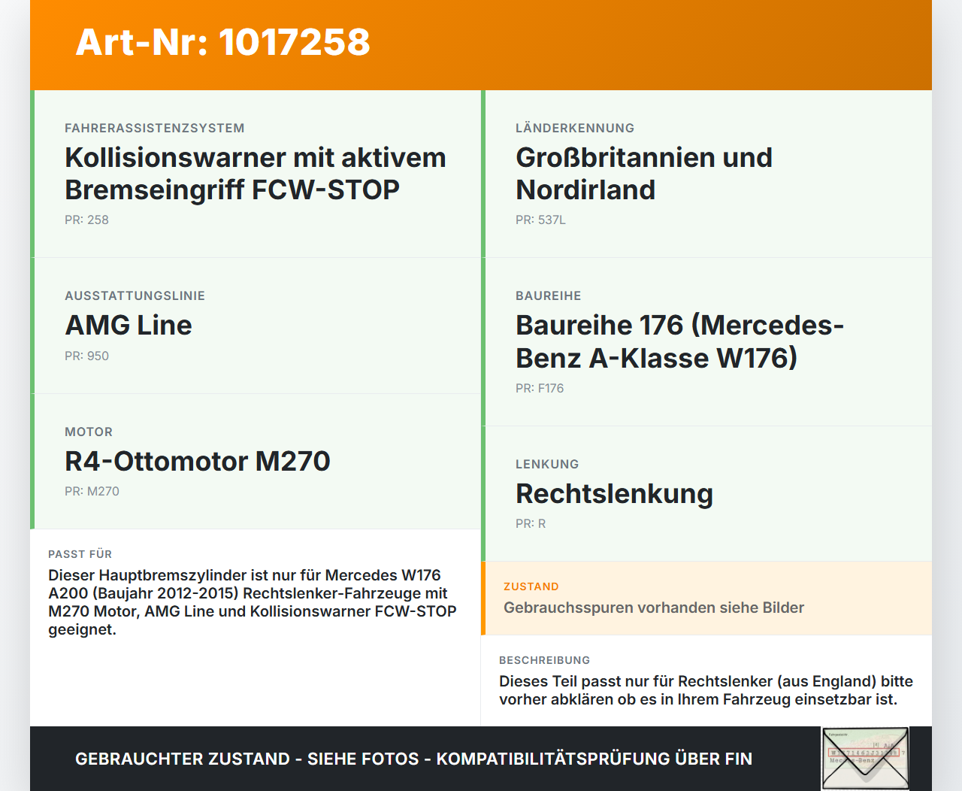
Task: Click 'Gebrauchsspuren vorhanden siehe Bilder' text
Action: point(654,608)
